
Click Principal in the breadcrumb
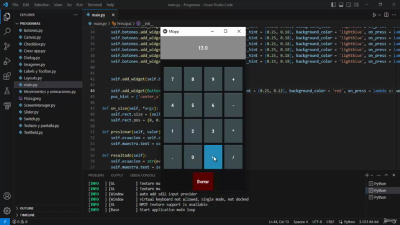(x=124, y=24)
